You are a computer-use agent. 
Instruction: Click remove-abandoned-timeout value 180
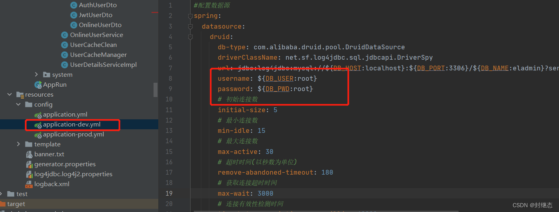(x=327, y=172)
